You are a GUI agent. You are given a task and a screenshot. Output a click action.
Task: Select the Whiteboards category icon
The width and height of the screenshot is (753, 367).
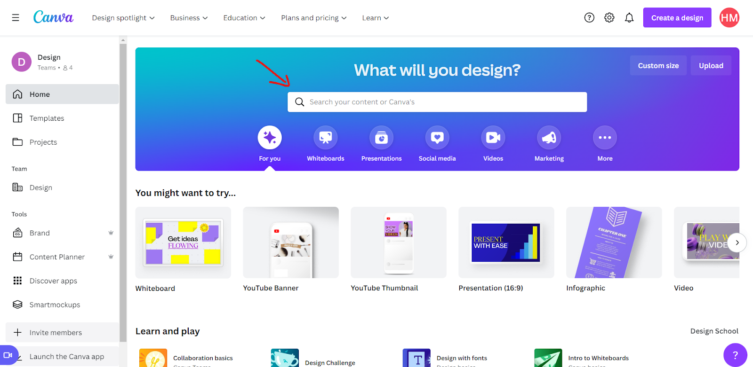(326, 138)
